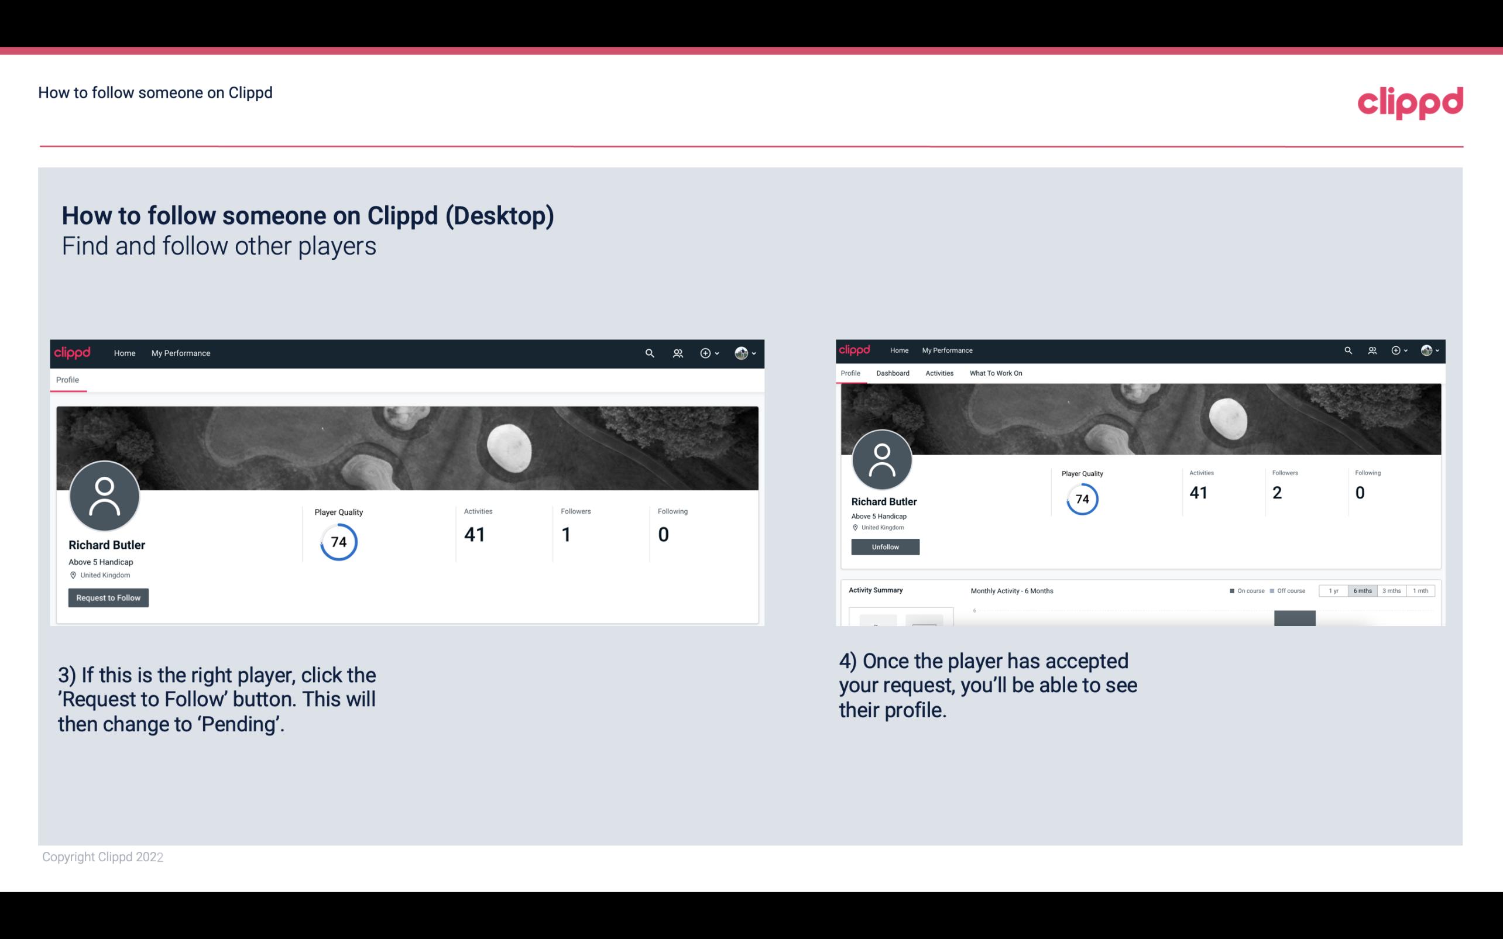
Task: Click the settings gear icon in navbar
Action: point(705,353)
